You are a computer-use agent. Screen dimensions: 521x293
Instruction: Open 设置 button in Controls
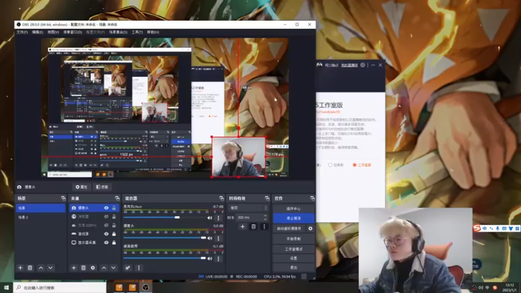(294, 258)
